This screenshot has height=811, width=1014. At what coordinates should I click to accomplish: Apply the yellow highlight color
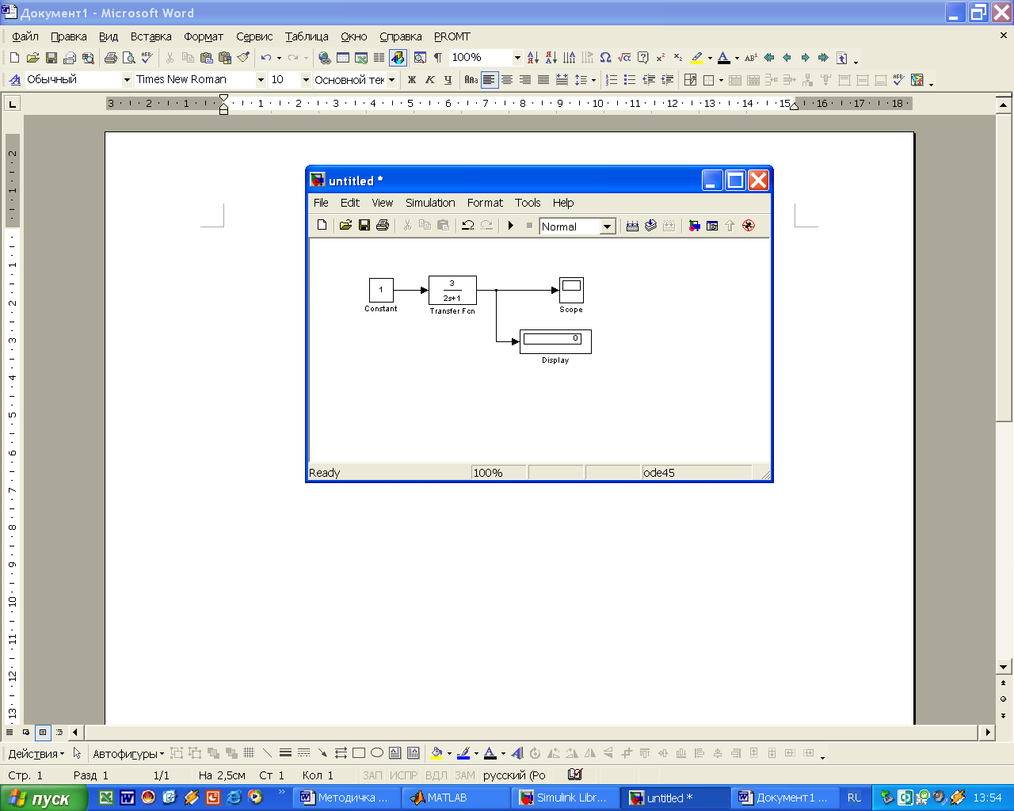[x=696, y=58]
